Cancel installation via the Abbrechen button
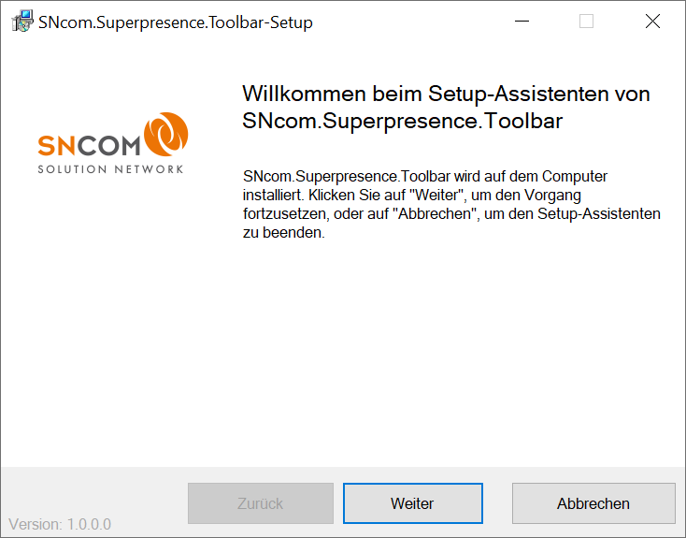The width and height of the screenshot is (686, 538). click(593, 503)
